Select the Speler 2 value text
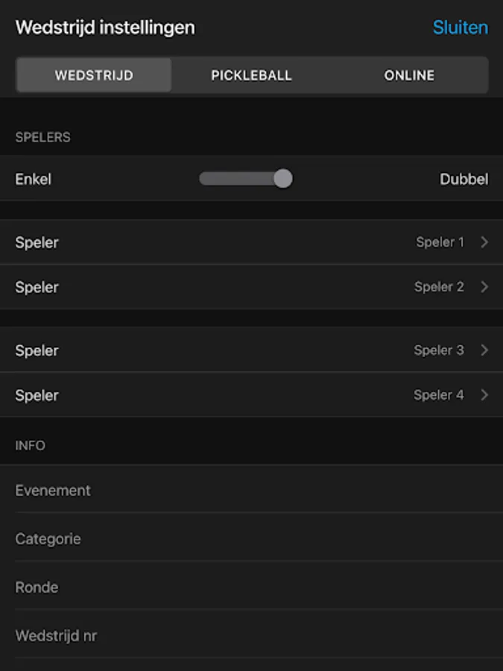Screen dimensions: 503x671 439,287
